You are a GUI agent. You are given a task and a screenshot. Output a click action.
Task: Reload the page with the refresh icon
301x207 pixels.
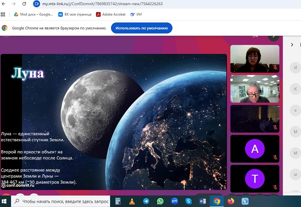24,3
